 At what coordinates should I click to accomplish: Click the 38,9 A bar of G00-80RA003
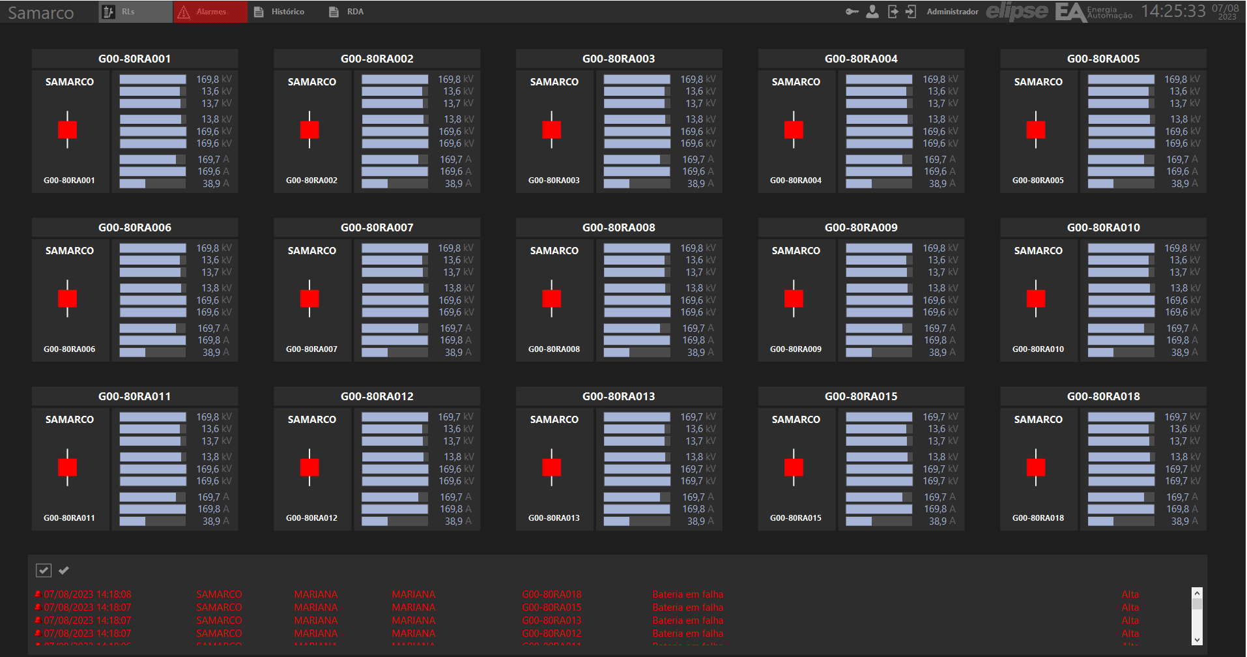tap(637, 184)
